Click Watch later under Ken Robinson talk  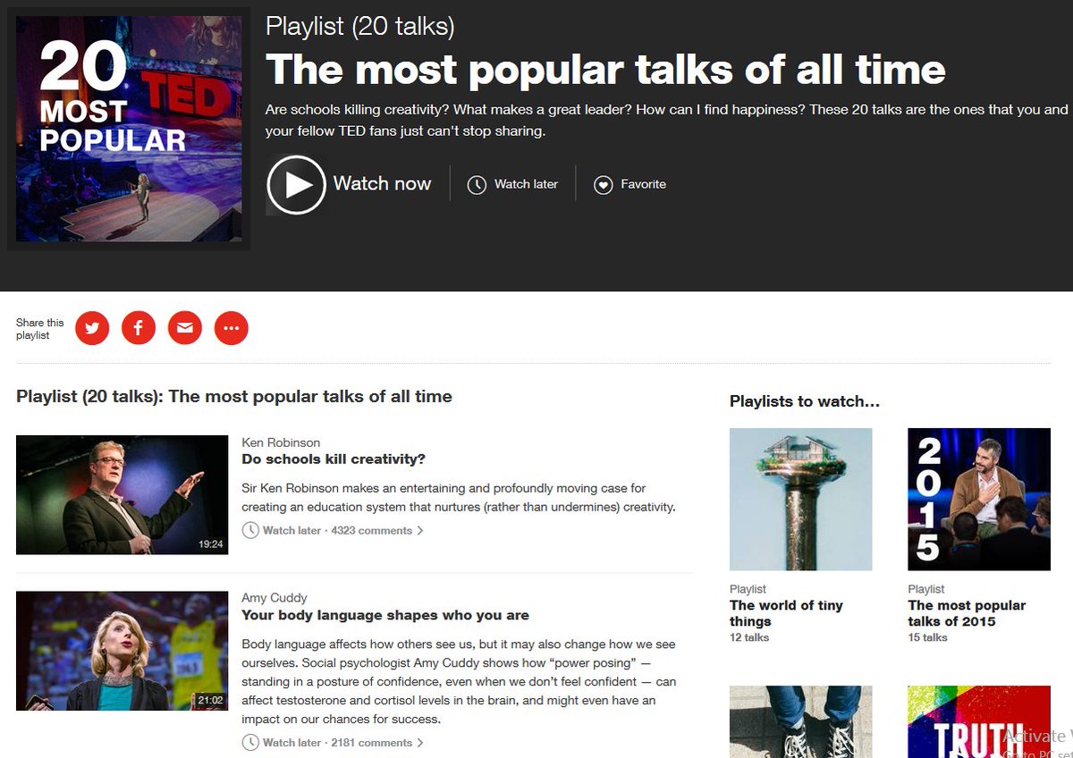click(291, 530)
